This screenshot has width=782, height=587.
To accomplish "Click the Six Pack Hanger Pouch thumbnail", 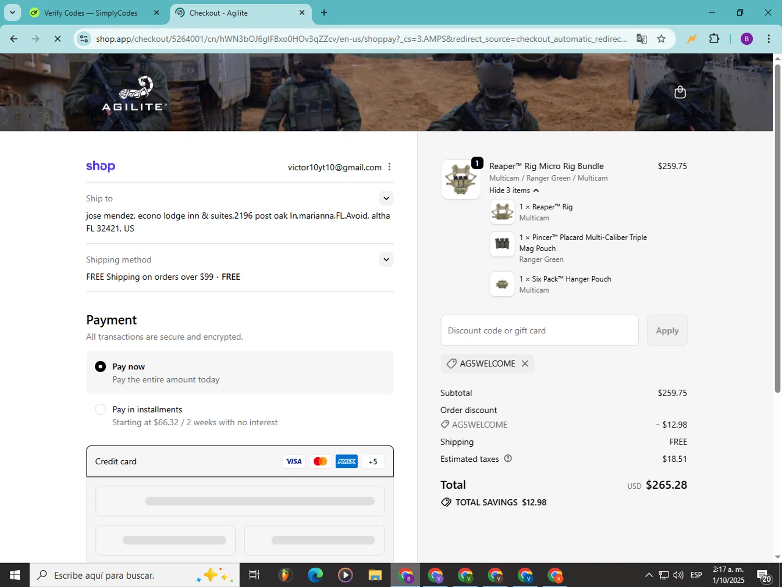I will pyautogui.click(x=503, y=284).
